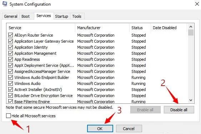
Task: Click Microsoft Corporation cell for ActiveX Installer
Action: [x=96, y=90]
